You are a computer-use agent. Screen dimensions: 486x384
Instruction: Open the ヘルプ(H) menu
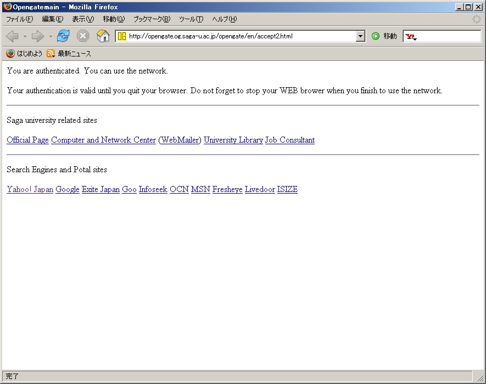[225, 19]
